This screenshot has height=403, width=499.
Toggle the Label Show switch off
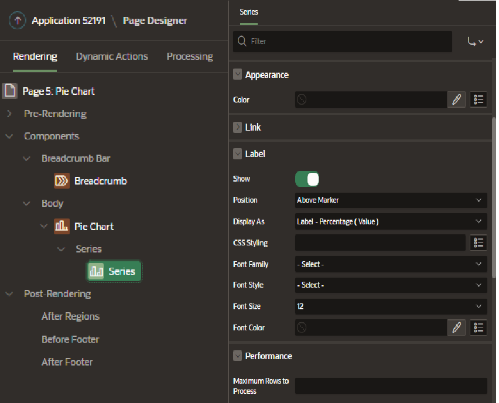307,179
